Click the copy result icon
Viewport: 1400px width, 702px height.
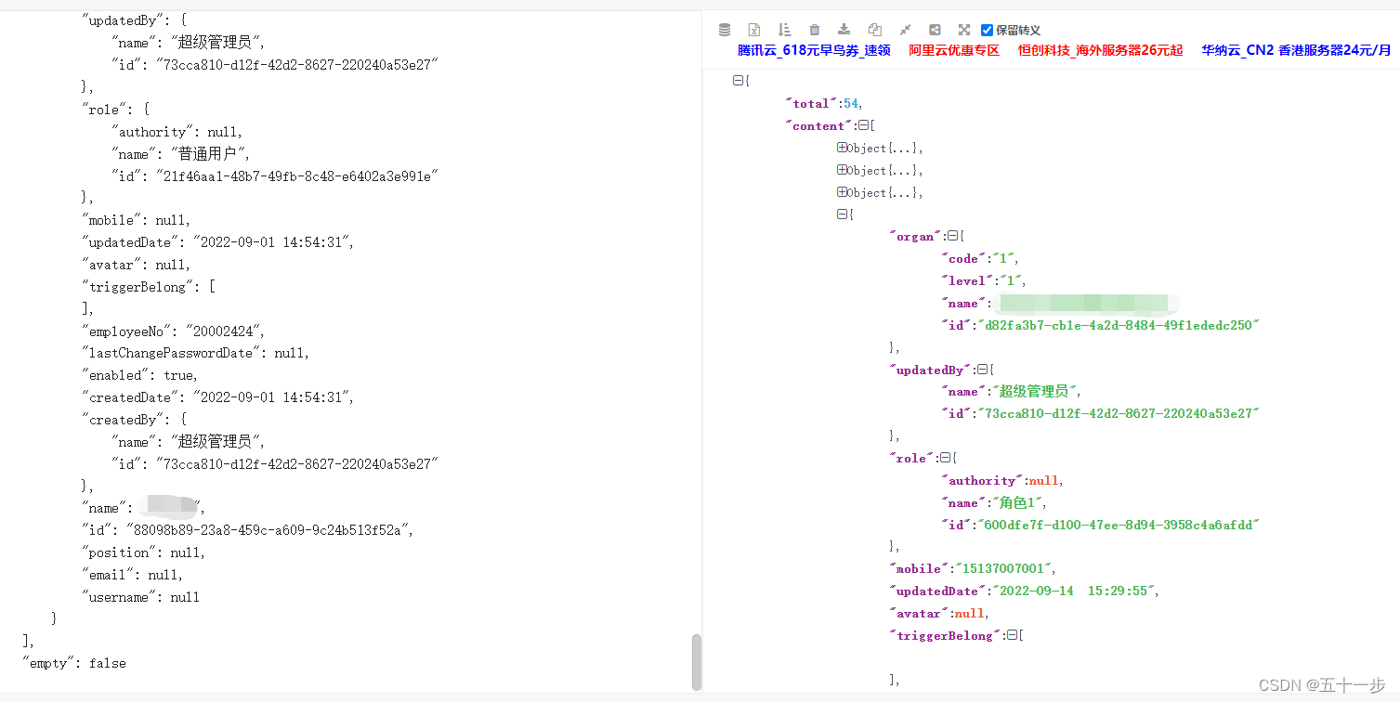(874, 29)
